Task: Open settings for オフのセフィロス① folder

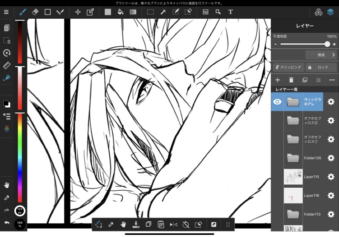Action: coord(331,139)
